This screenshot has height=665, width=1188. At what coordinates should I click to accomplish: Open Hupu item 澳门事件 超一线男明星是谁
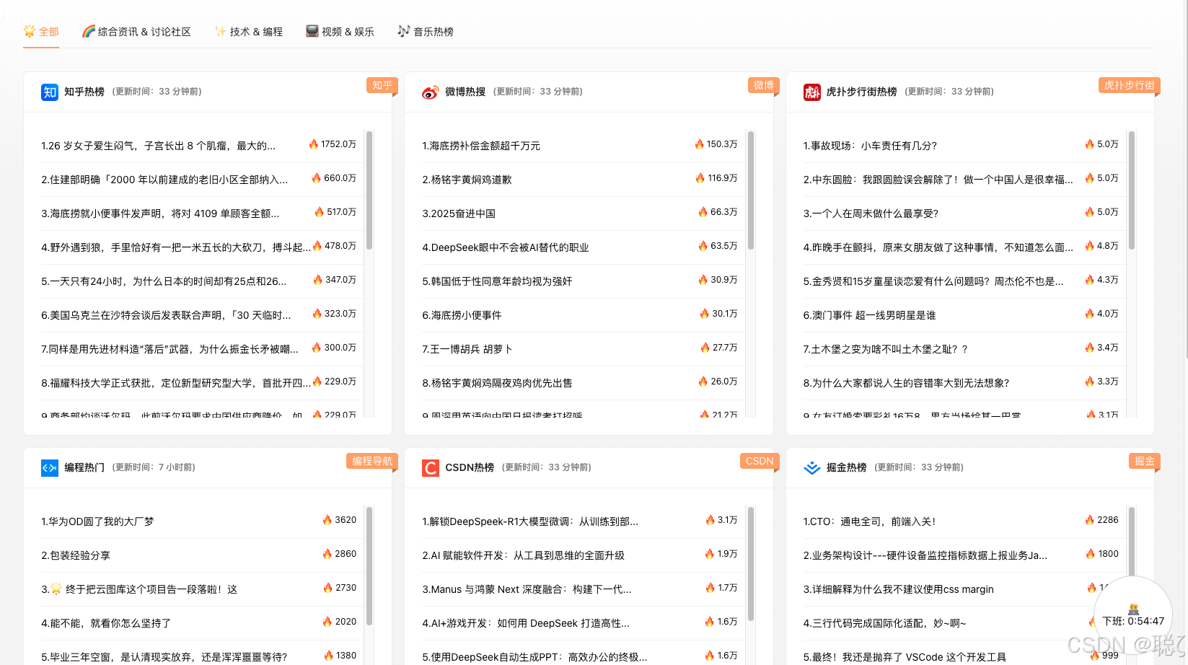[869, 315]
